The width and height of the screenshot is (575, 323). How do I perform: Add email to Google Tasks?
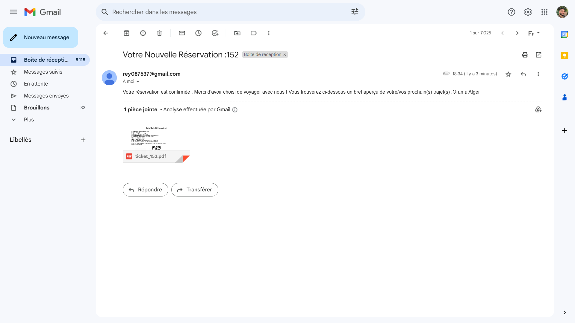click(x=215, y=33)
